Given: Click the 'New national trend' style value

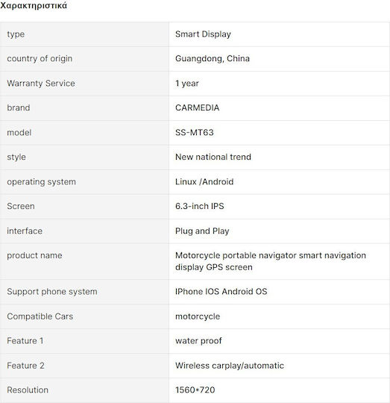Looking at the screenshot, I should pos(213,157).
